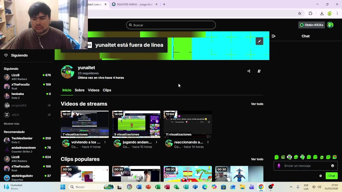Viewport: 342px width, 192px height.
Task: Open options menu for 'volviendo a los...' video
Action: tap(105, 142)
